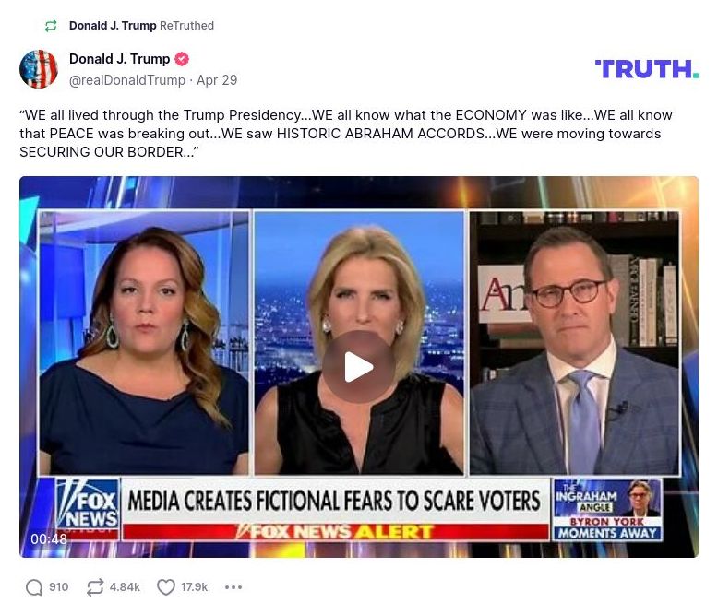718x615 pixels.
Task: Click Donald J. Trump ReTruthed header name
Action: (113, 26)
